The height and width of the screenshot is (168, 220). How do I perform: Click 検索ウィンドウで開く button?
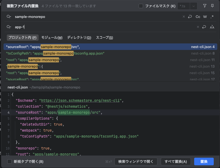pos(136,161)
